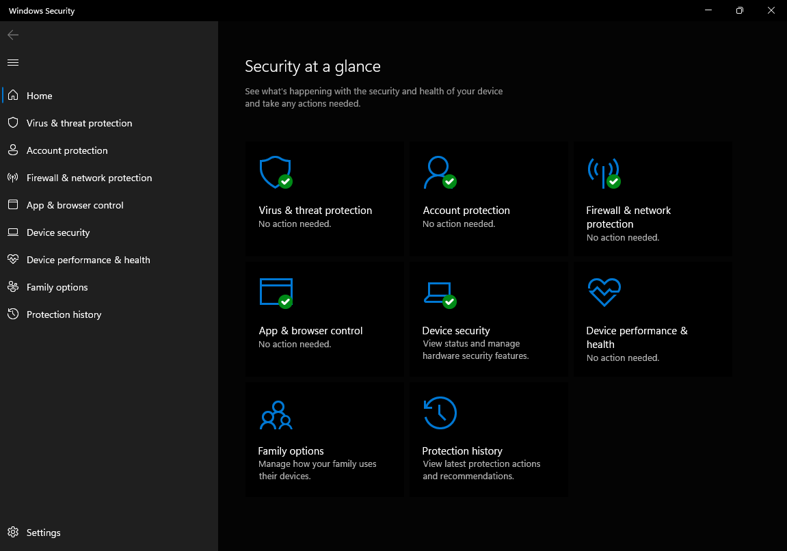Open the Protection history tile title
This screenshot has height=551, width=787.
[x=462, y=451]
